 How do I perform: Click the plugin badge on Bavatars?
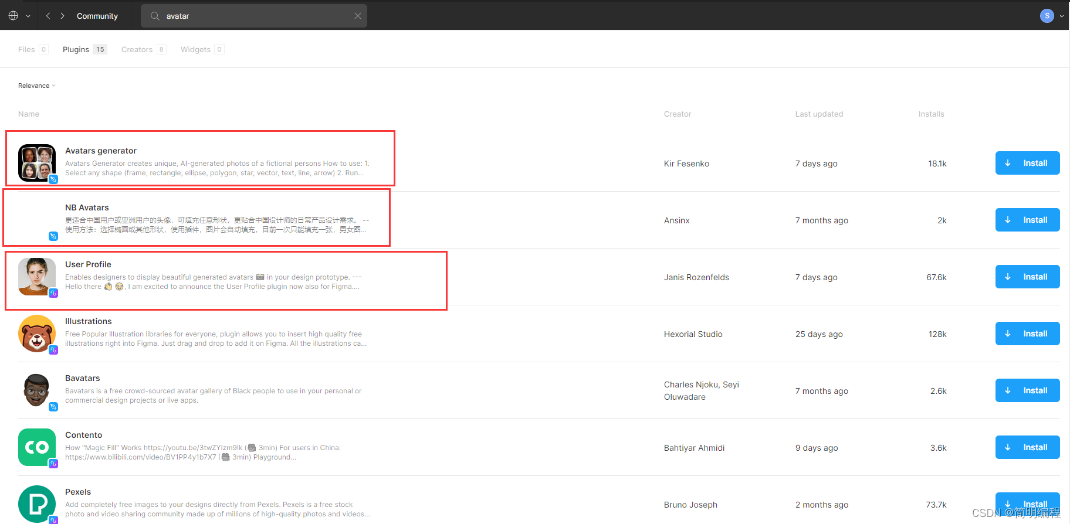coord(53,407)
